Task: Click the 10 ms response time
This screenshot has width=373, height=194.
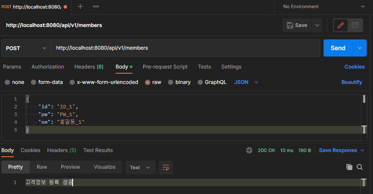Action: 287,150
